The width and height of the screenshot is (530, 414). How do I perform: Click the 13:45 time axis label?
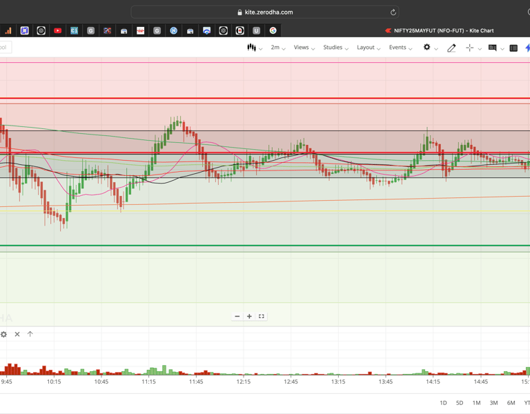click(x=386, y=382)
